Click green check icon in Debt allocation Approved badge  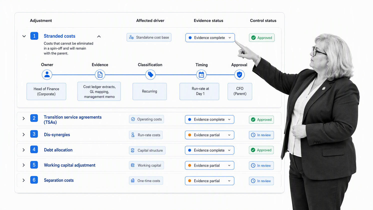[253, 150]
